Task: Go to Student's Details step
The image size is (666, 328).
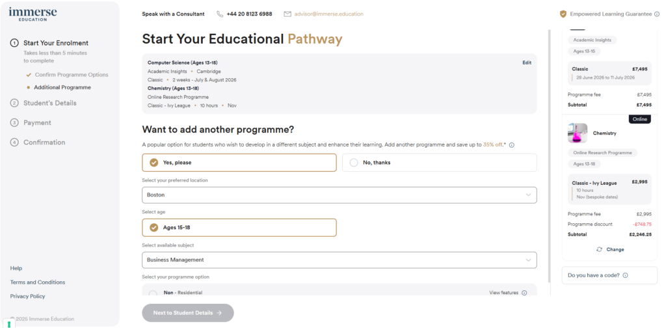Action: pyautogui.click(x=49, y=103)
